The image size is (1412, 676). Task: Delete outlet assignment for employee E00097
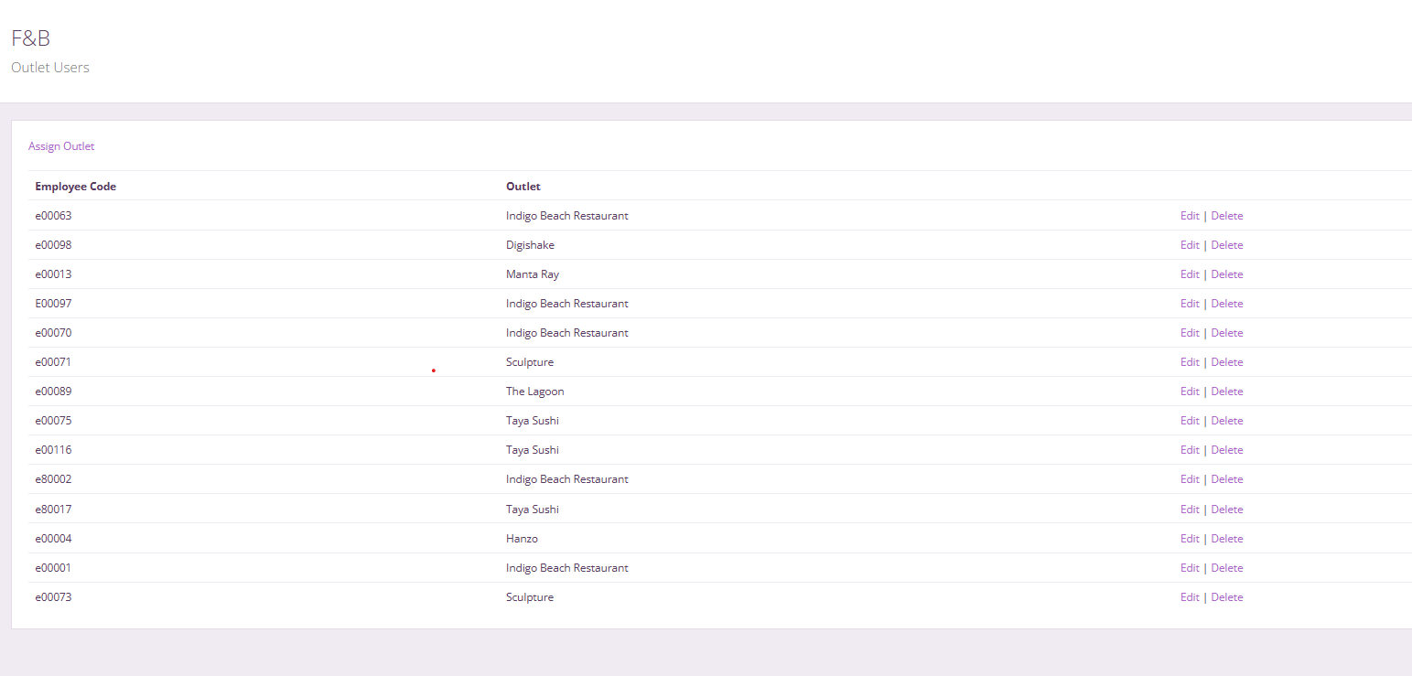(1226, 304)
